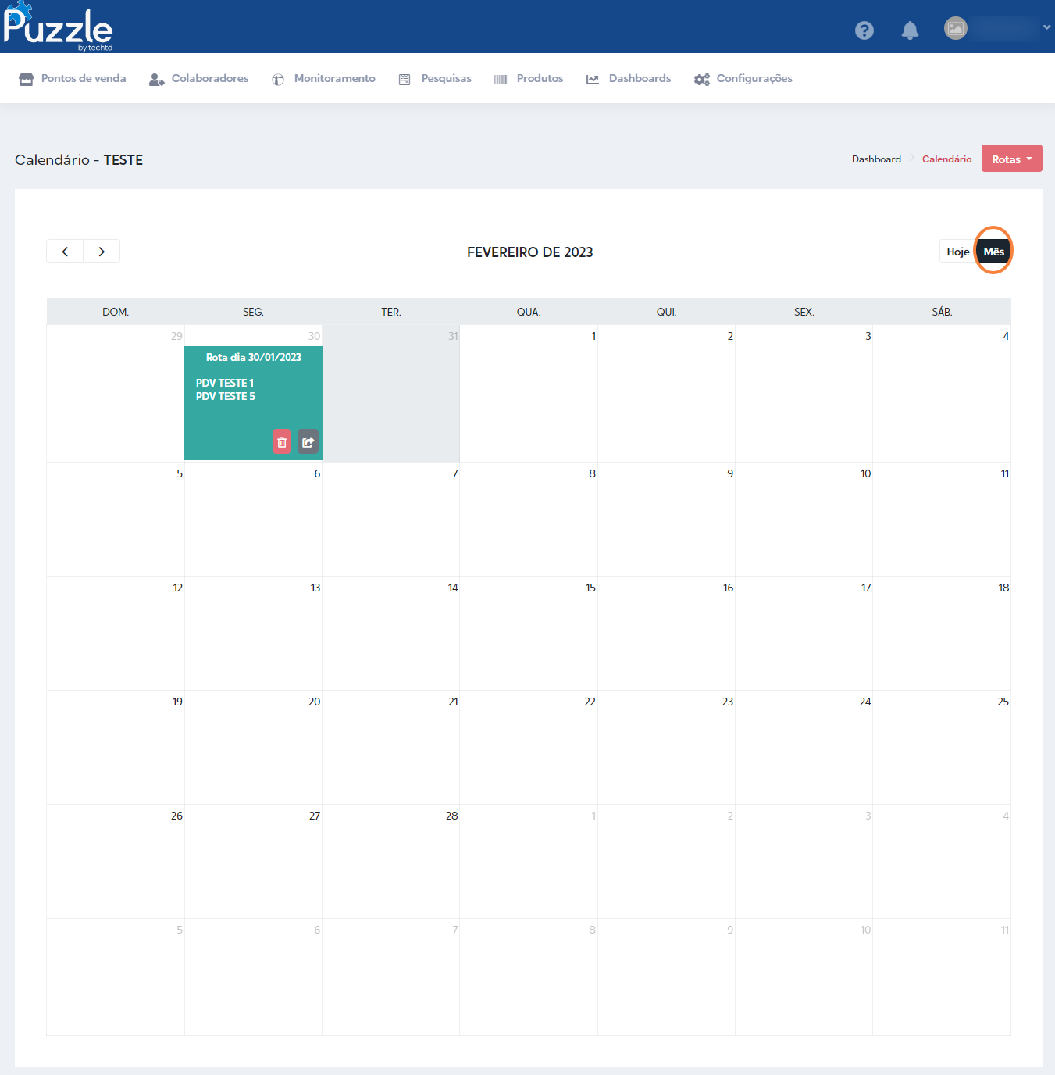Go to next month arrow
The width and height of the screenshot is (1055, 1075).
(102, 251)
